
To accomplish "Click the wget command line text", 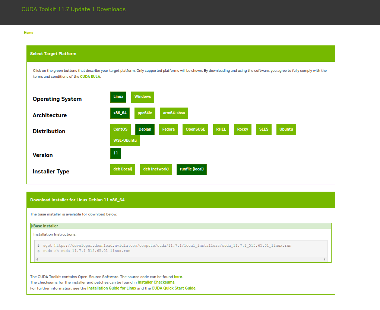I will tap(167, 246).
